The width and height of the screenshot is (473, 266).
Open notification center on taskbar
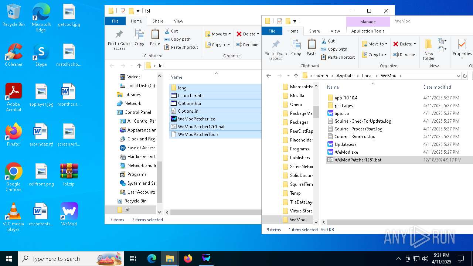(461, 259)
